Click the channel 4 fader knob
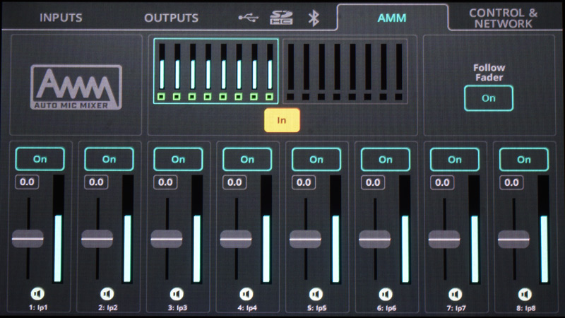 (x=236, y=239)
